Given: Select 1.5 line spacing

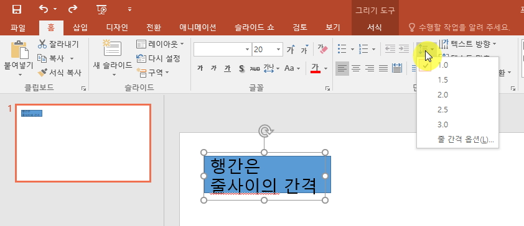Looking at the screenshot, I should click(457, 80).
